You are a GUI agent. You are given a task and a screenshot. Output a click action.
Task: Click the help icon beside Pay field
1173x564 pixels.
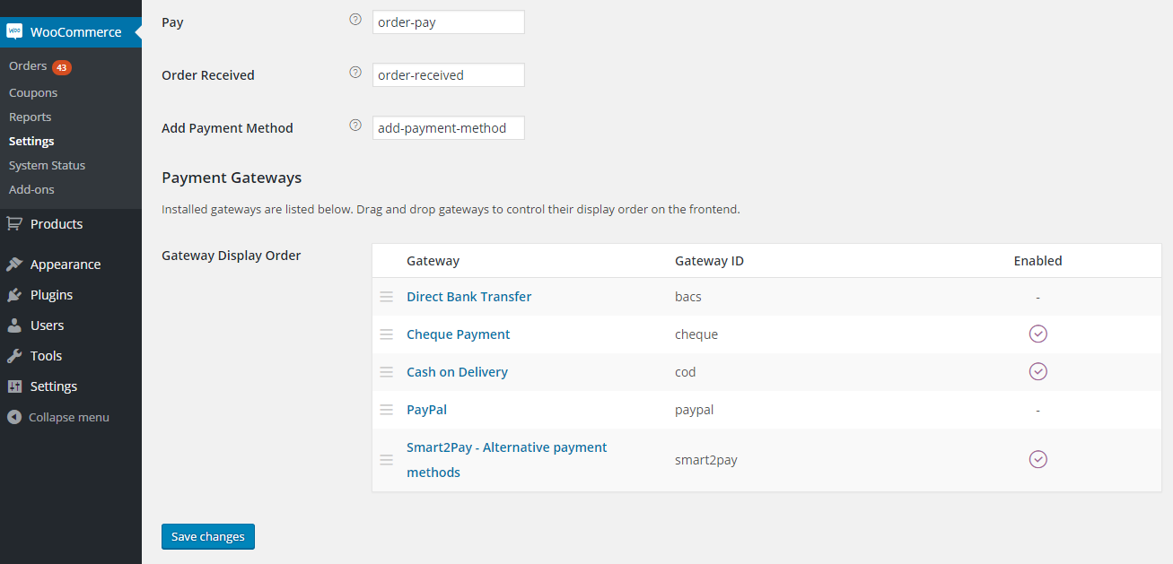click(355, 19)
